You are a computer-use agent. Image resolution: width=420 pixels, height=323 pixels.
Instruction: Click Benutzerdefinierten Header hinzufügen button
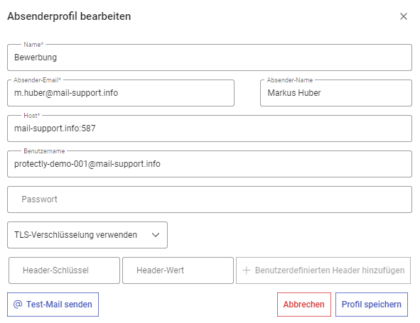[x=323, y=270]
